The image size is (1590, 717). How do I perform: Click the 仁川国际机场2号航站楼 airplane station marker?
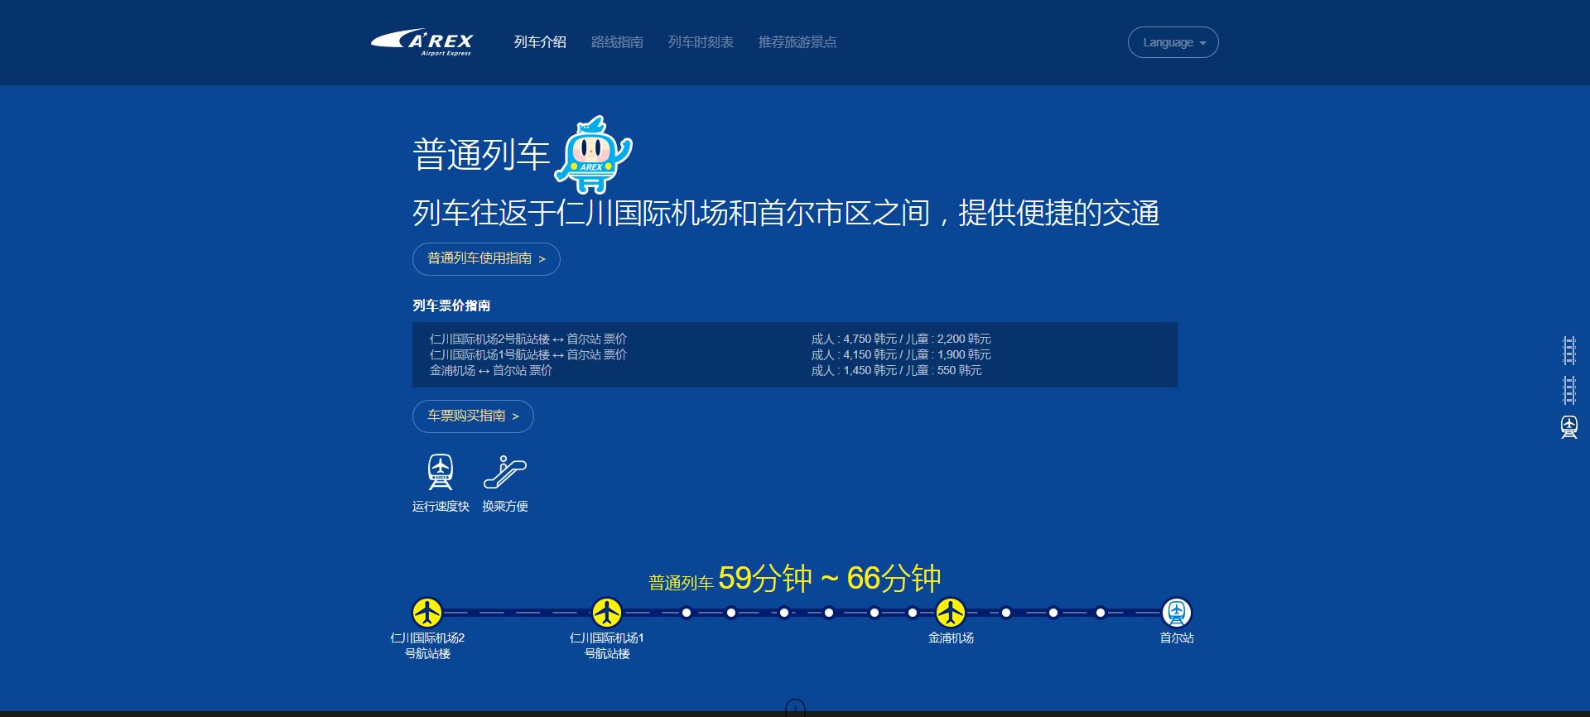tap(427, 613)
